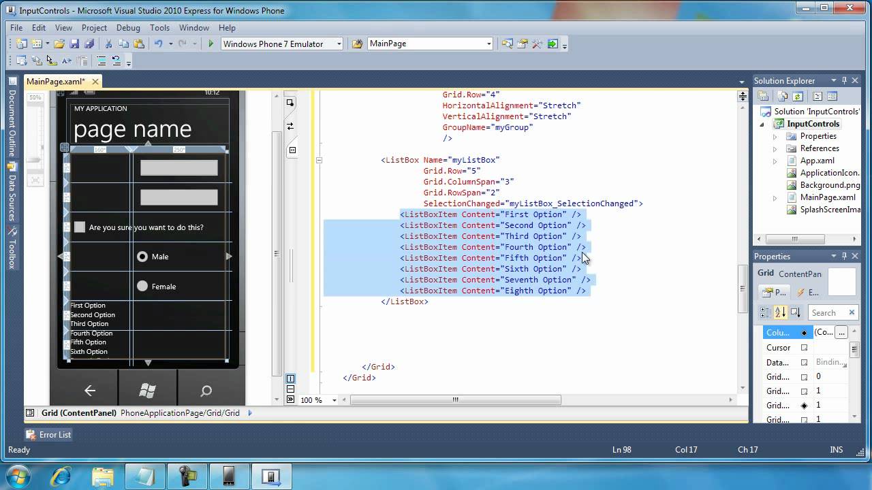
Task: Toggle the 'Are you sure' checkbox
Action: point(80,227)
